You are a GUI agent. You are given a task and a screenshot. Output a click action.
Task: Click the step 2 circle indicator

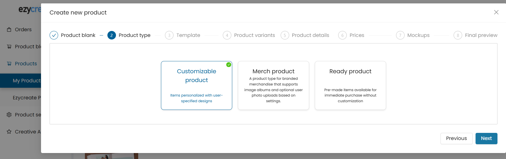click(x=112, y=35)
